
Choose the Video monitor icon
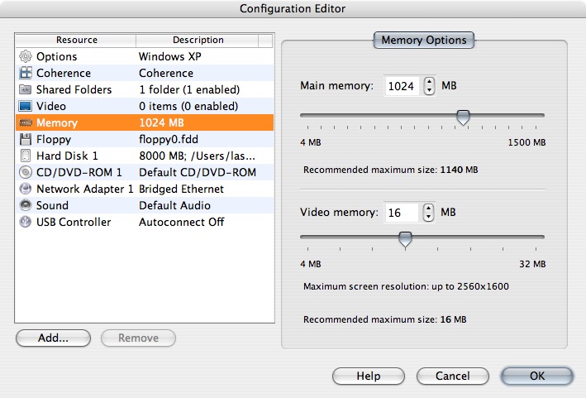click(26, 106)
